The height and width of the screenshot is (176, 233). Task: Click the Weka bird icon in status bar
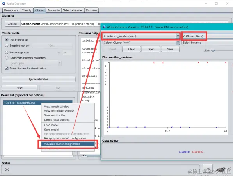[x=221, y=169]
